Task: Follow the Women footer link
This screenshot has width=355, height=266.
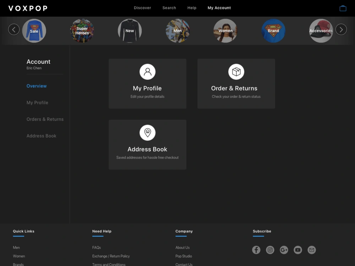Action: (x=19, y=256)
